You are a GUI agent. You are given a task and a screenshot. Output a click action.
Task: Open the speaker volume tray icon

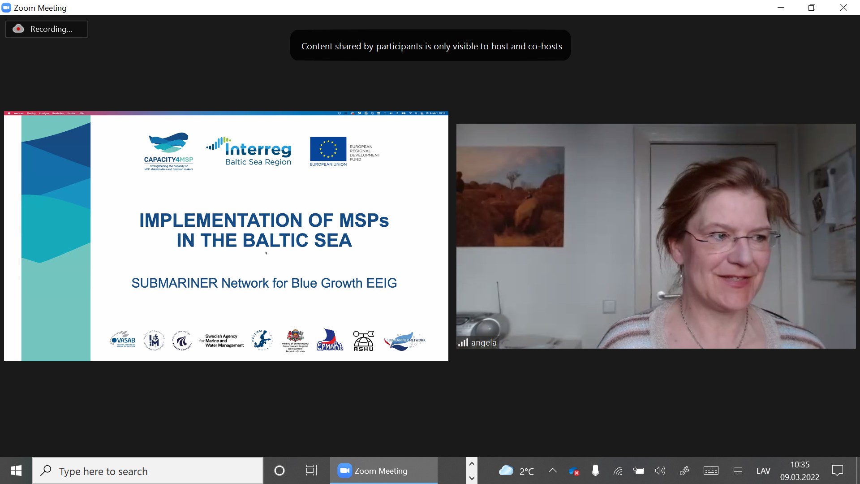(x=660, y=471)
